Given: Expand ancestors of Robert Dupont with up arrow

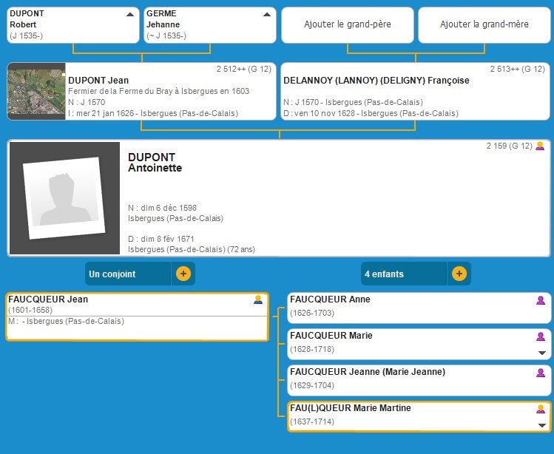Looking at the screenshot, I should (x=130, y=14).
